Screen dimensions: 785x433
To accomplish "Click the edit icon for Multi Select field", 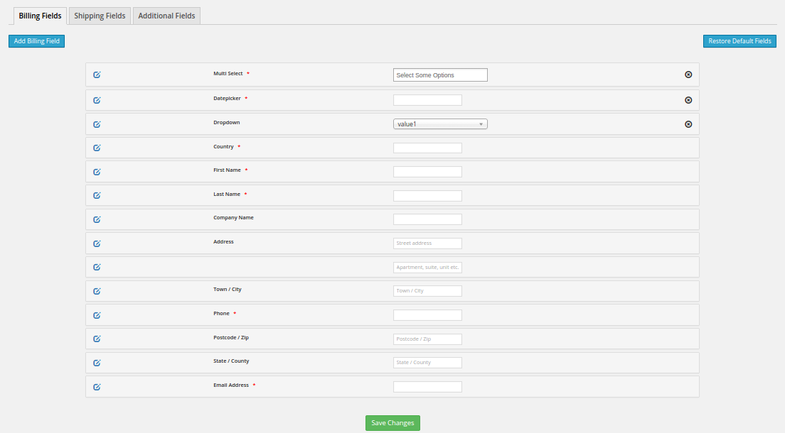I will [x=97, y=75].
